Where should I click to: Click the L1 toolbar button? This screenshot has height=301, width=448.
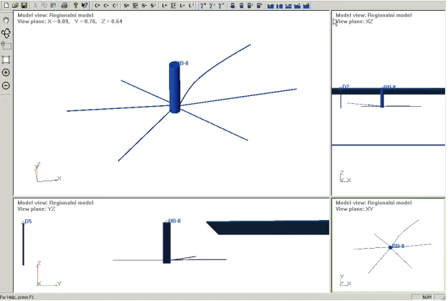click(x=191, y=6)
